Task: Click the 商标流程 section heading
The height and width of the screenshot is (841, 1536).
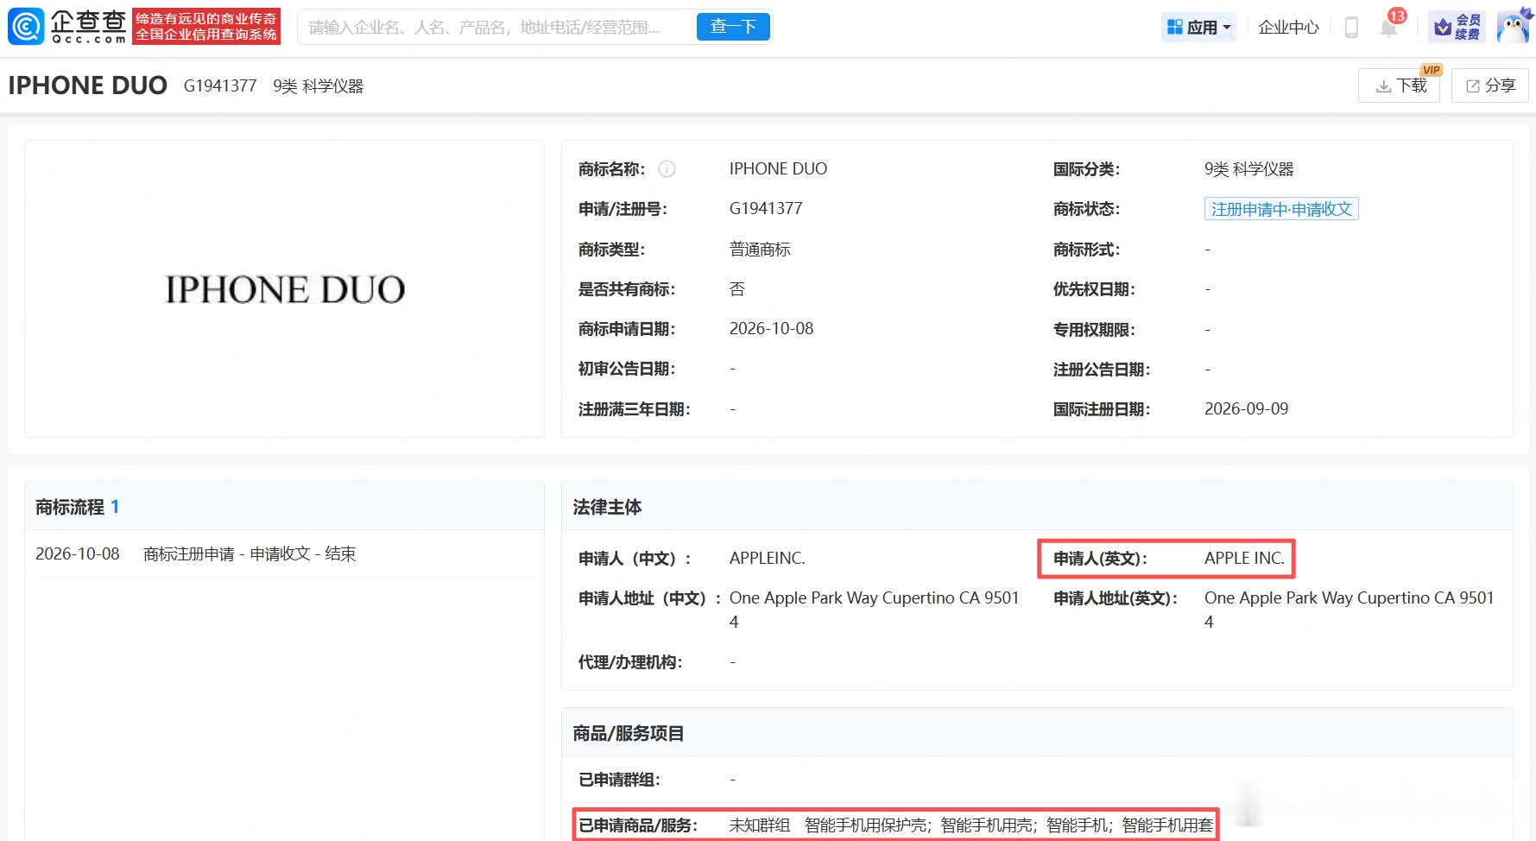Action: [x=70, y=507]
